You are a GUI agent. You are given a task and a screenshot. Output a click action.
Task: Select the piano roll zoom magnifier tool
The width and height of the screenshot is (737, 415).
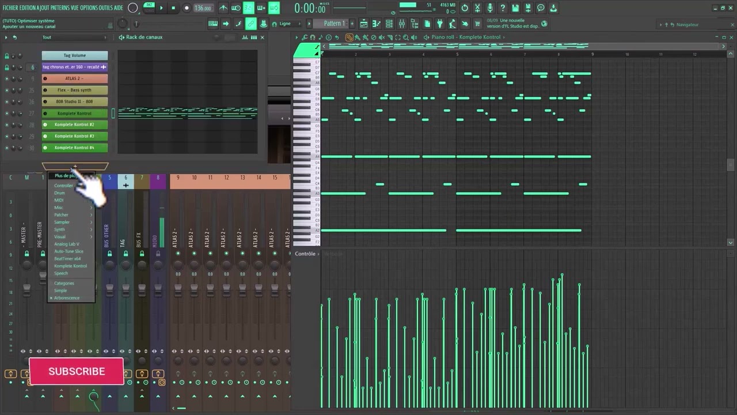click(x=406, y=37)
